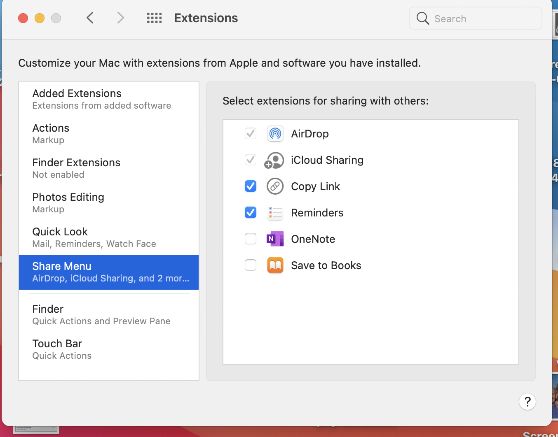Go back with the left chevron
This screenshot has height=437, width=558.
tap(90, 18)
